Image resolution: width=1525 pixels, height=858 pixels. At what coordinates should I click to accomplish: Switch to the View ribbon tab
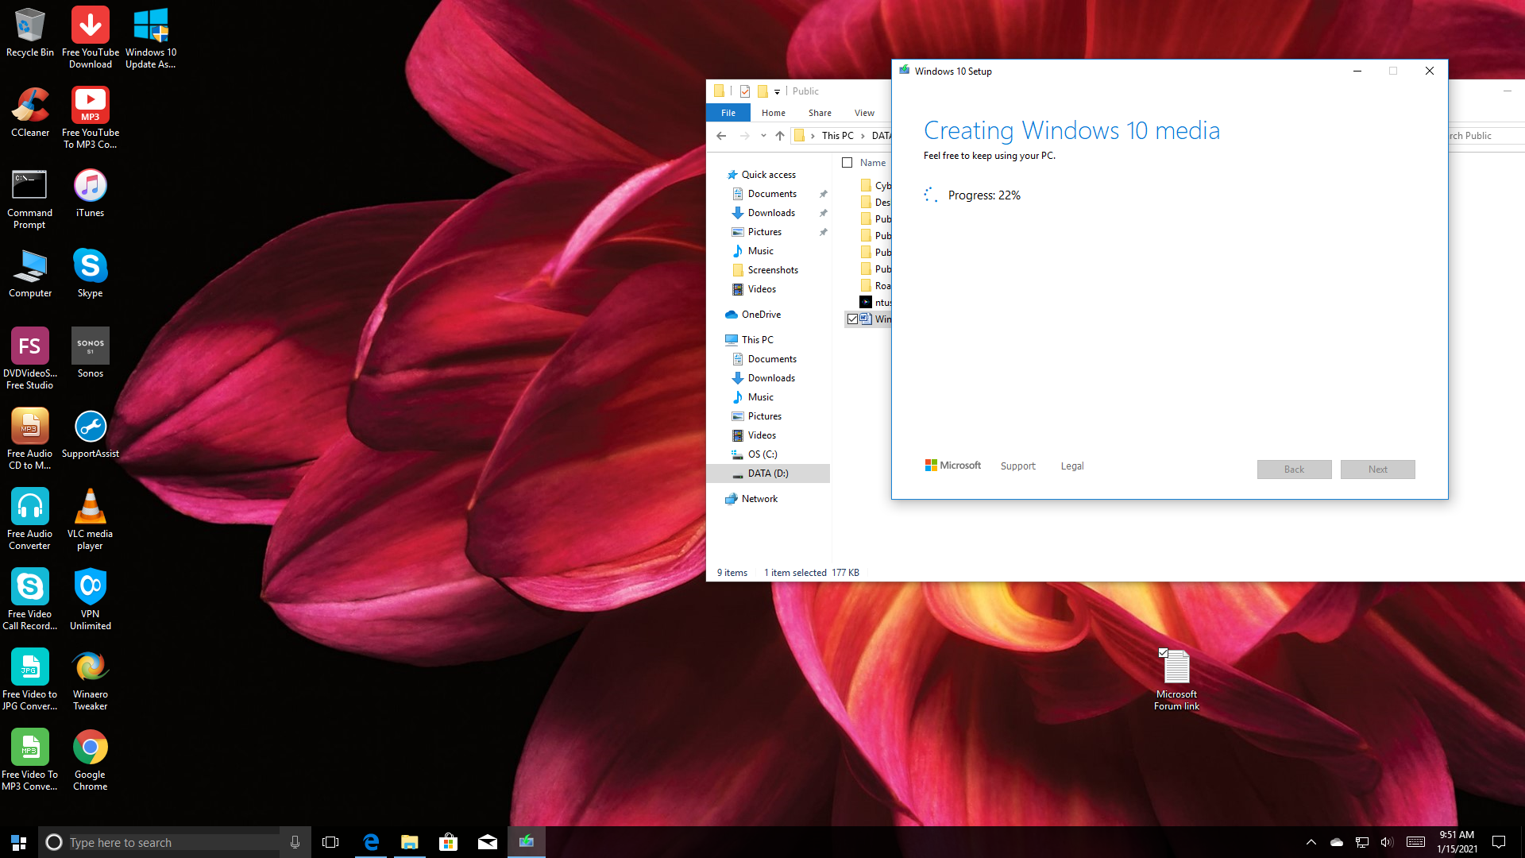(x=864, y=113)
